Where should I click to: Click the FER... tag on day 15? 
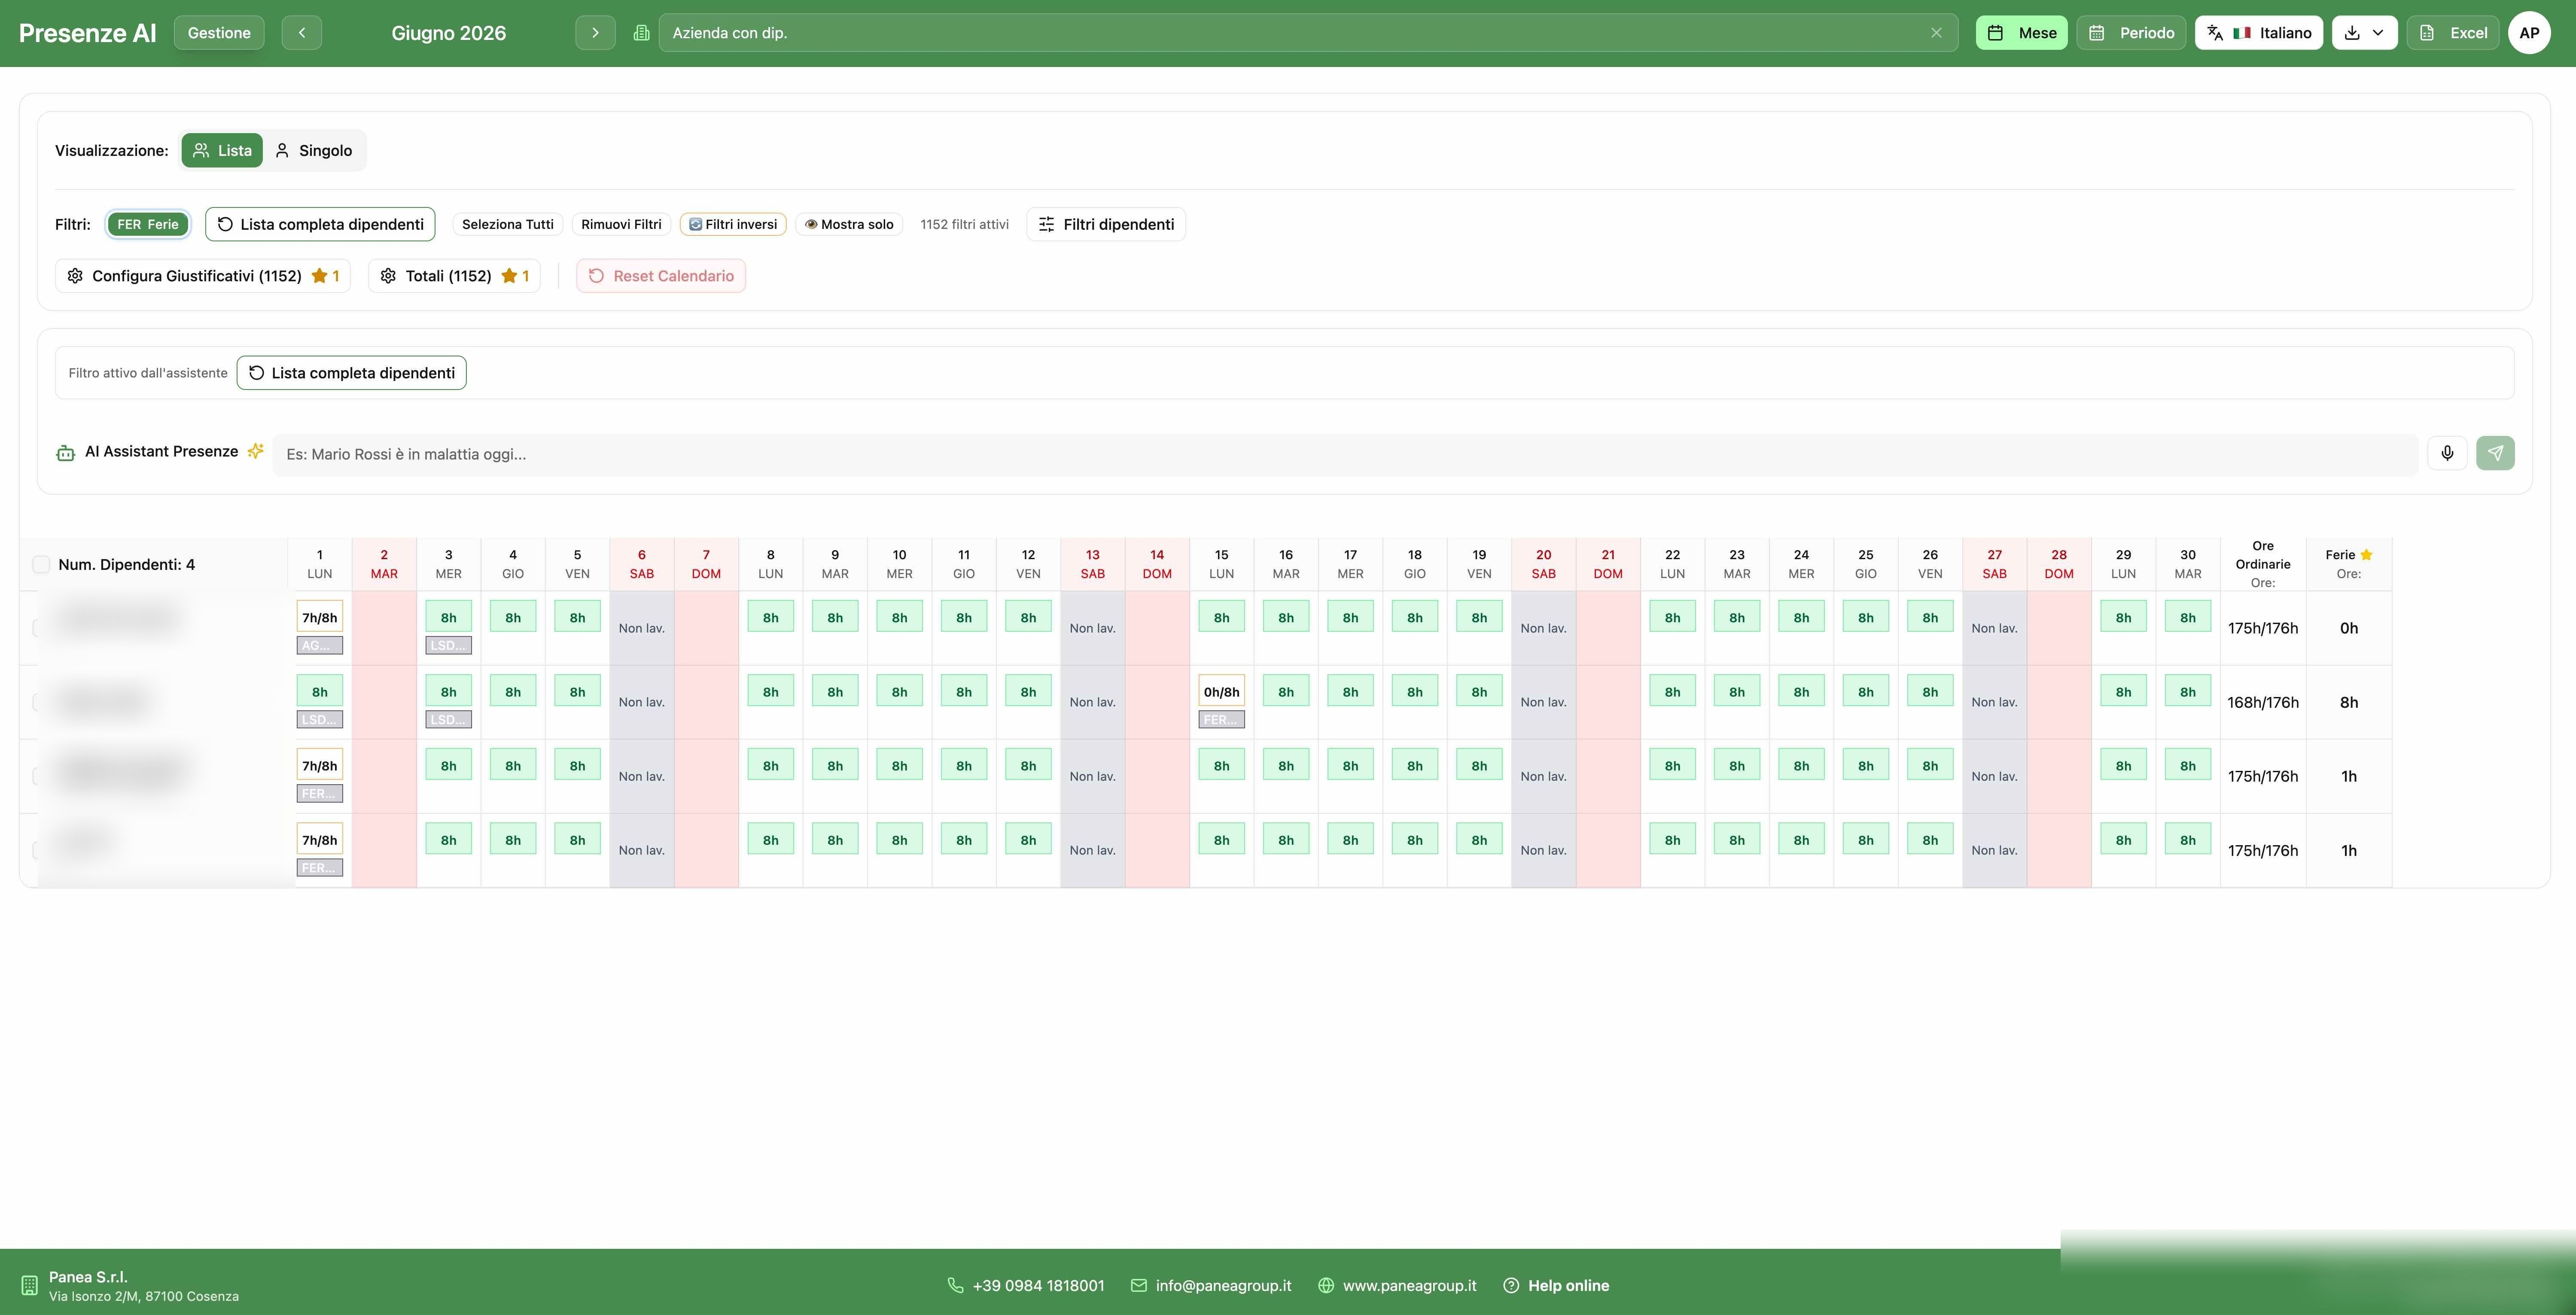coord(1221,720)
